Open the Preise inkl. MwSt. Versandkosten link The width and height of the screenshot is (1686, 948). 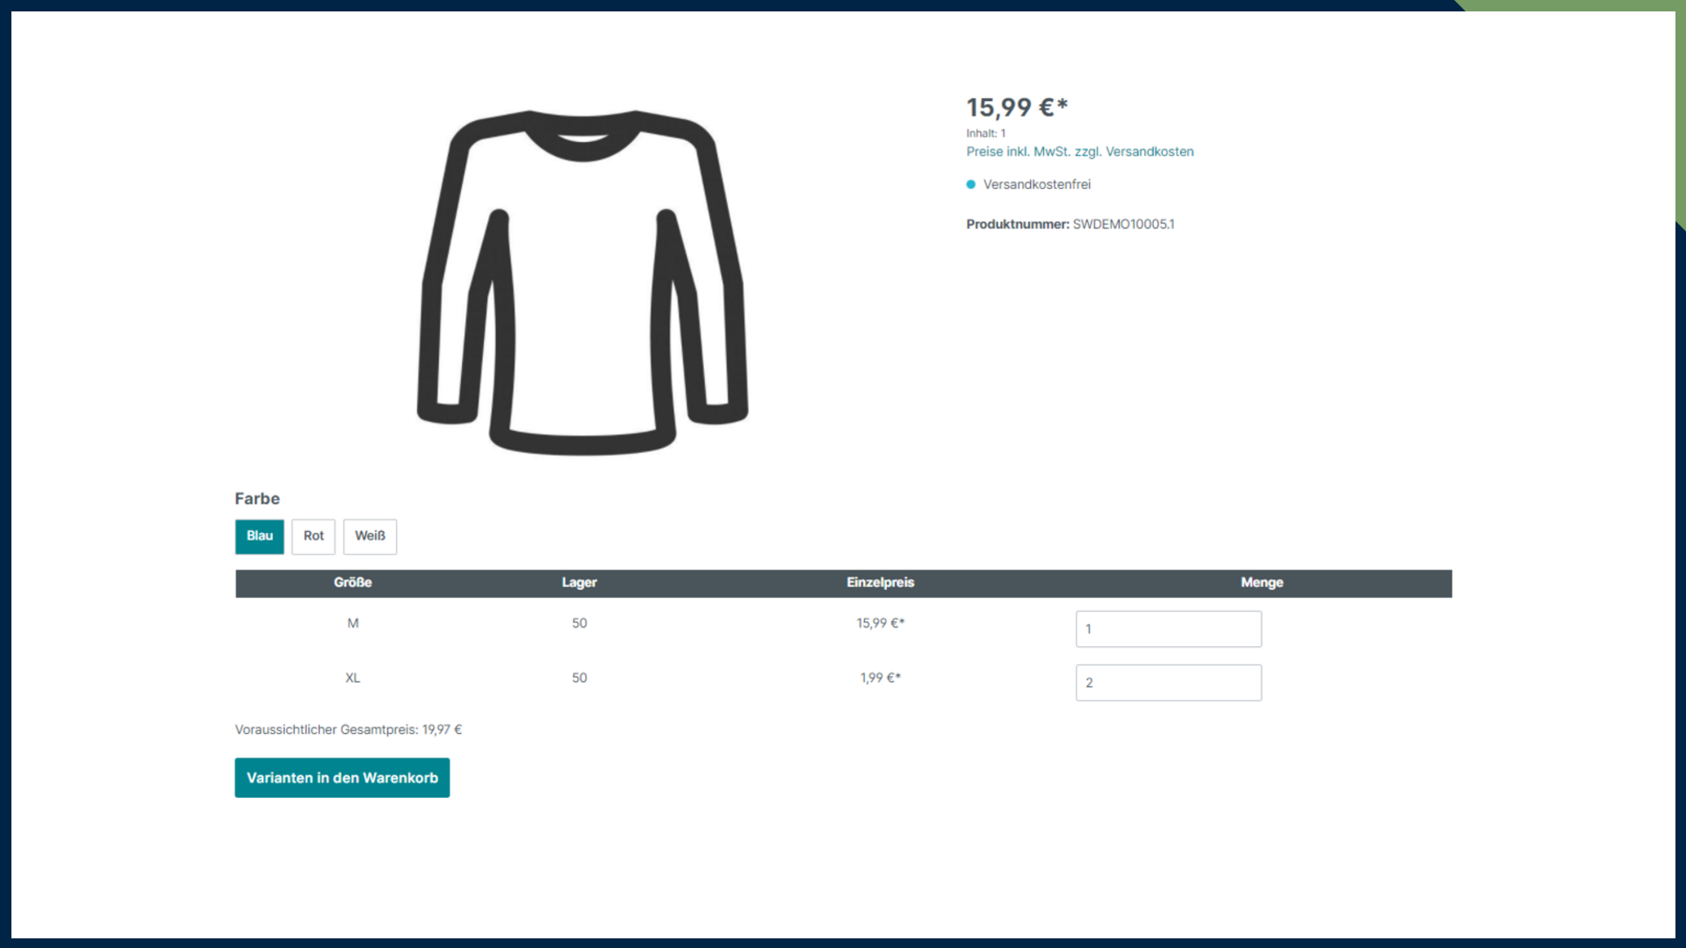(1079, 152)
